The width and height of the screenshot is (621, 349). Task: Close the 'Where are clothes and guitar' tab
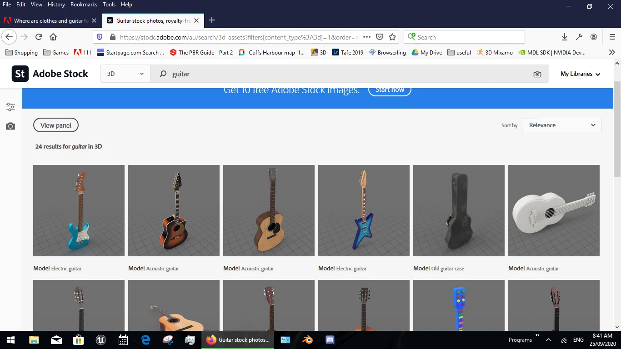point(94,20)
